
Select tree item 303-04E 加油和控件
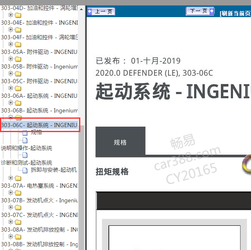point(39,23)
